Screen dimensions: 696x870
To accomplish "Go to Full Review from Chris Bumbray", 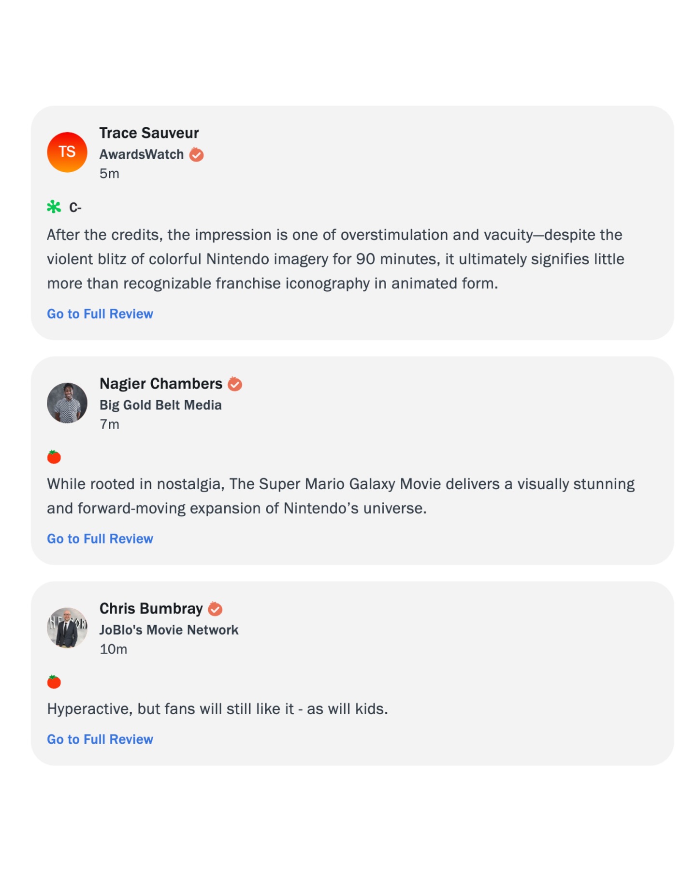I will point(100,739).
